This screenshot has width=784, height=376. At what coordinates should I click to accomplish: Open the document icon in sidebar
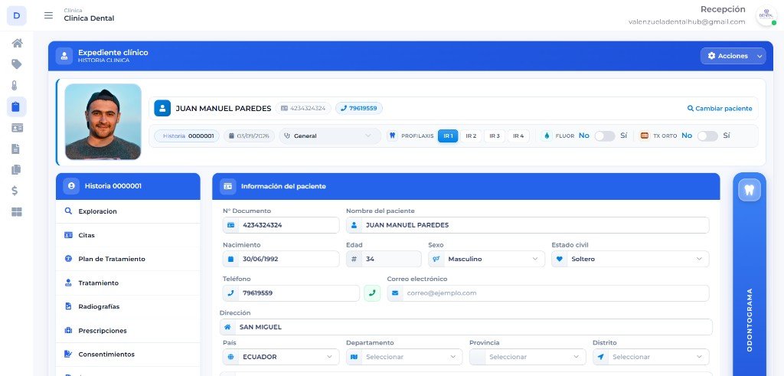pyautogui.click(x=16, y=149)
